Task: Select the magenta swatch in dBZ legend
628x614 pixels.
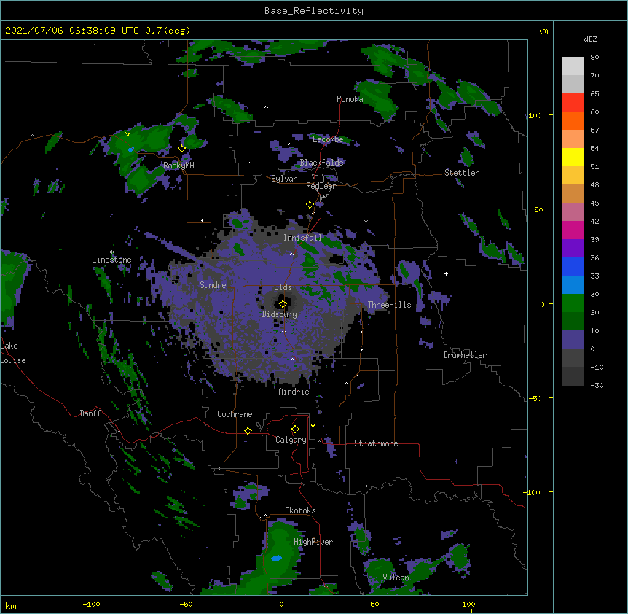Action: [573, 230]
